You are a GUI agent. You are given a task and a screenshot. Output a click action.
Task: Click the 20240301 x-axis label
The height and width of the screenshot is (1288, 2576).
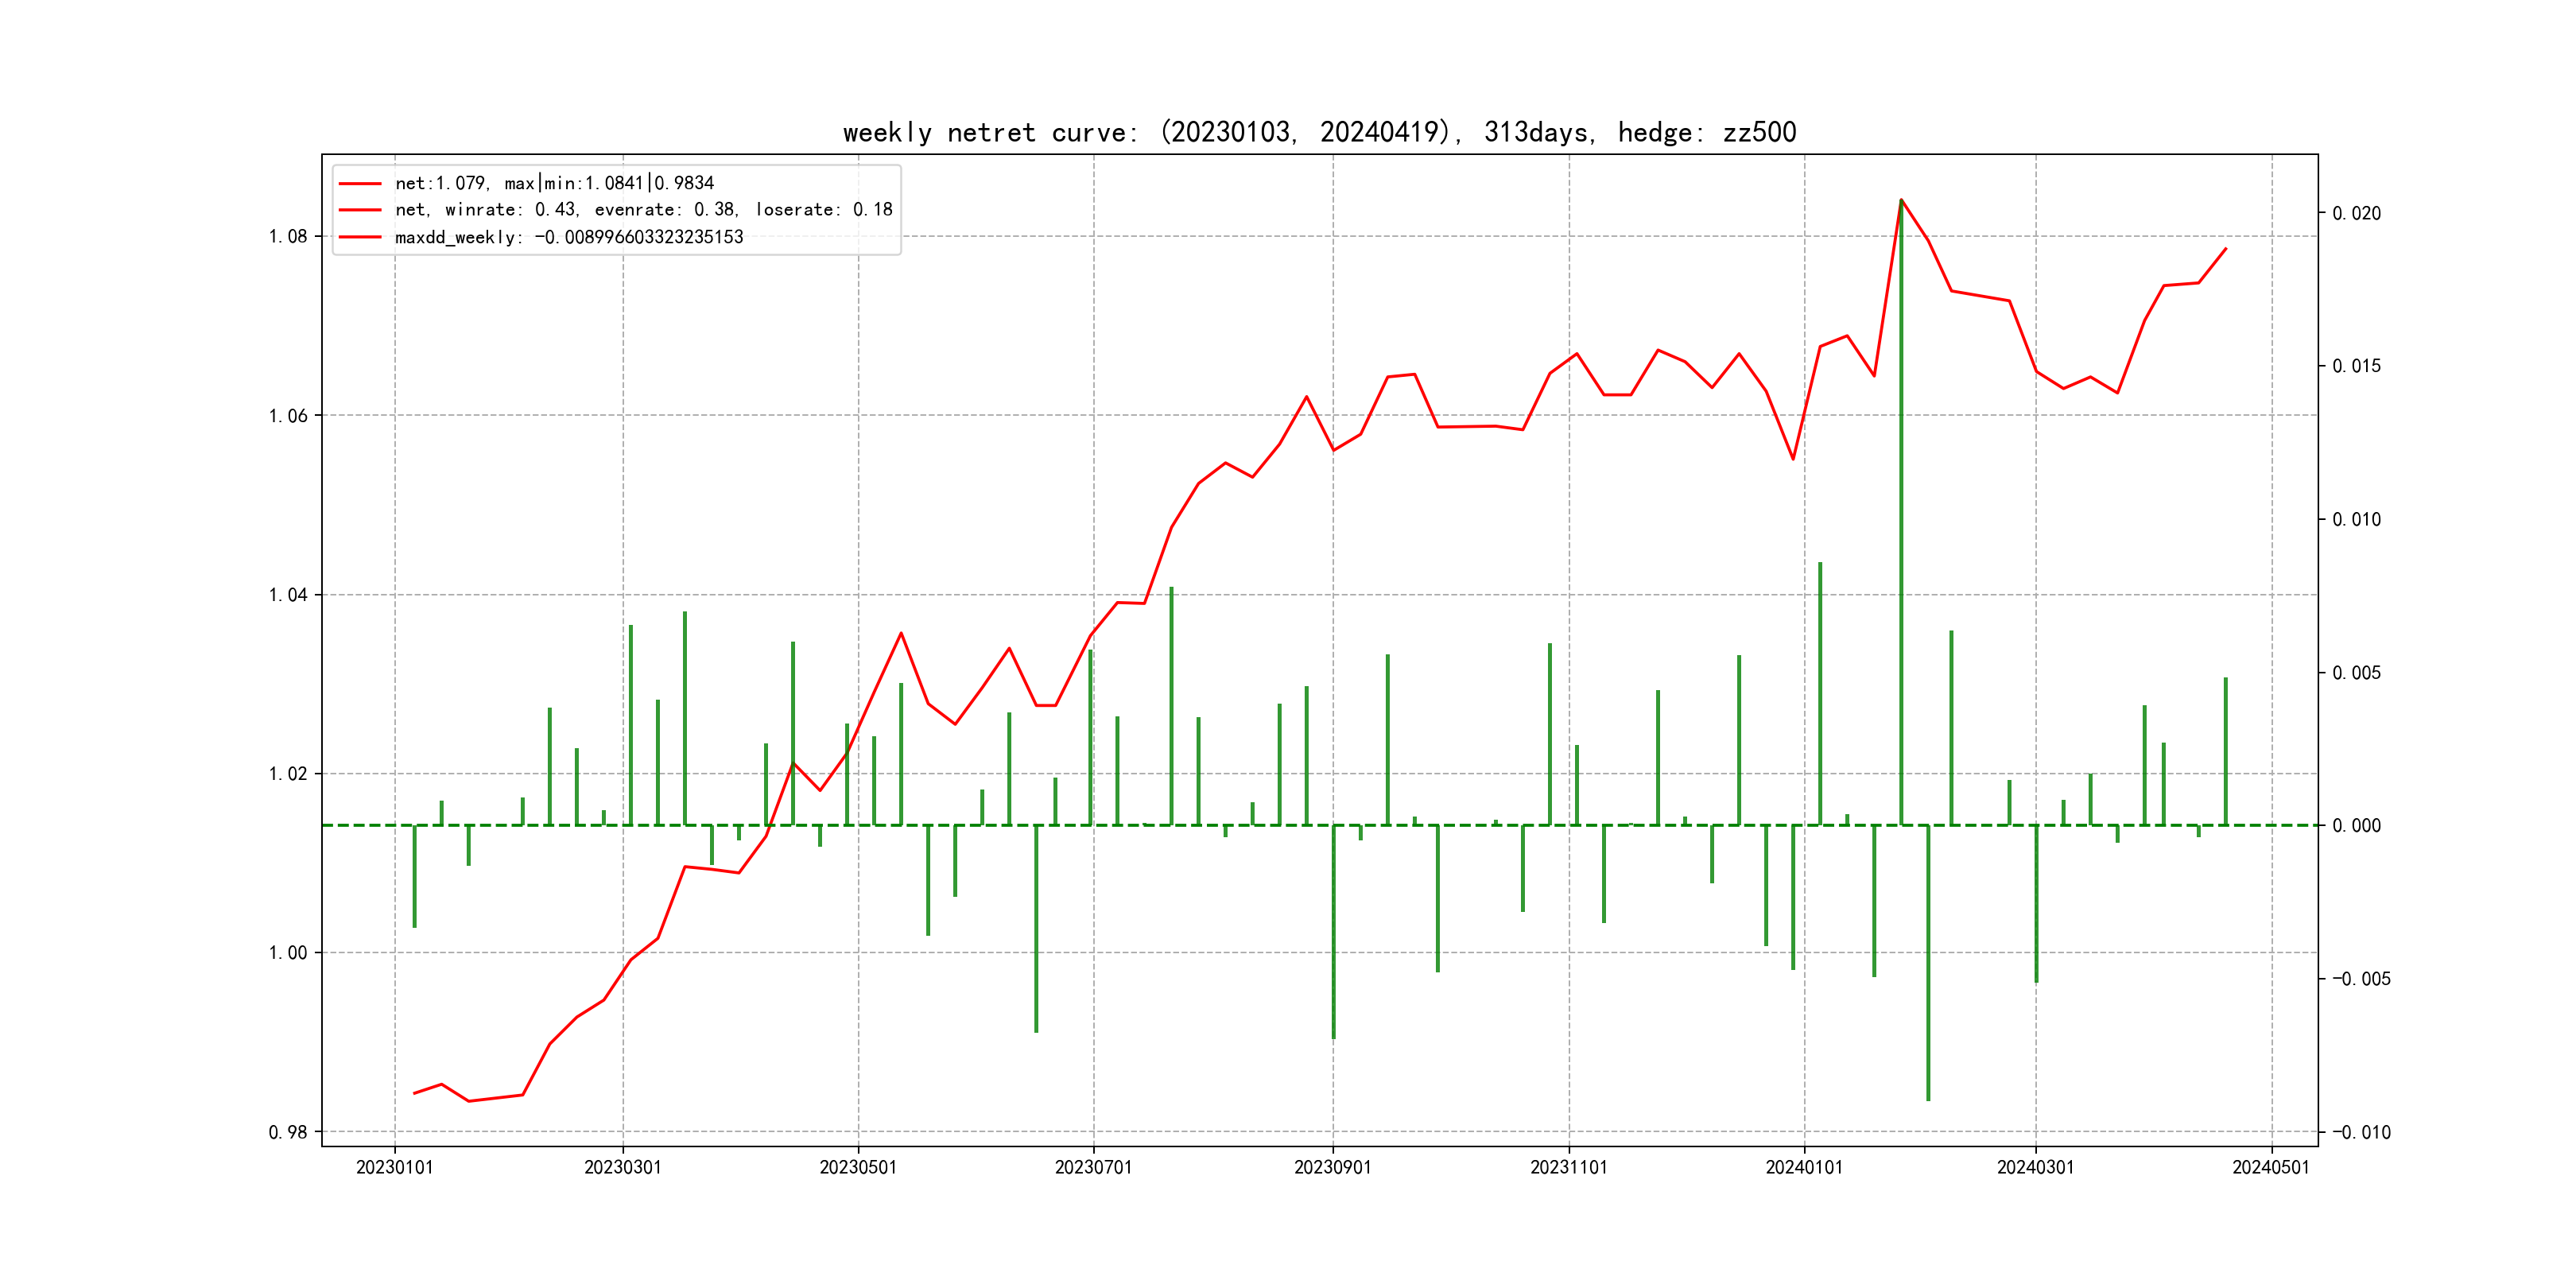click(x=2035, y=1167)
